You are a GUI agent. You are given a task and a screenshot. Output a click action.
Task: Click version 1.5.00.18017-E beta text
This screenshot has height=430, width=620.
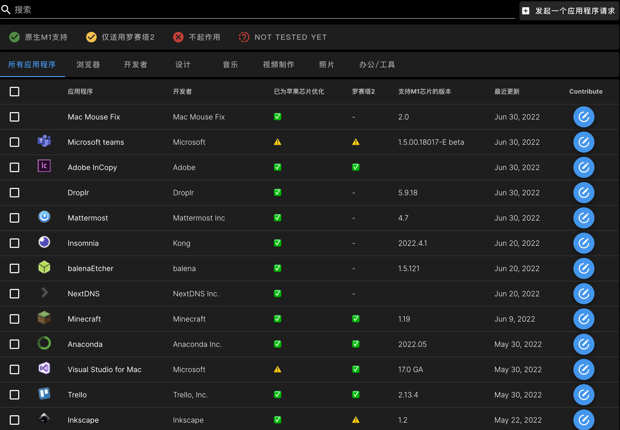click(x=431, y=142)
